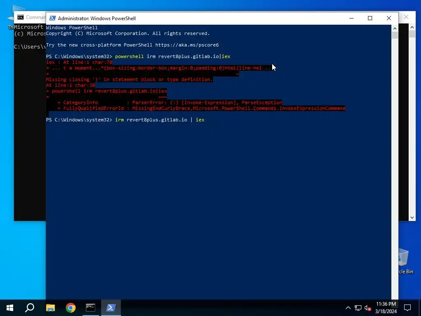Click the first 'powershell irm' command line
421x316 pixels.
click(x=173, y=56)
